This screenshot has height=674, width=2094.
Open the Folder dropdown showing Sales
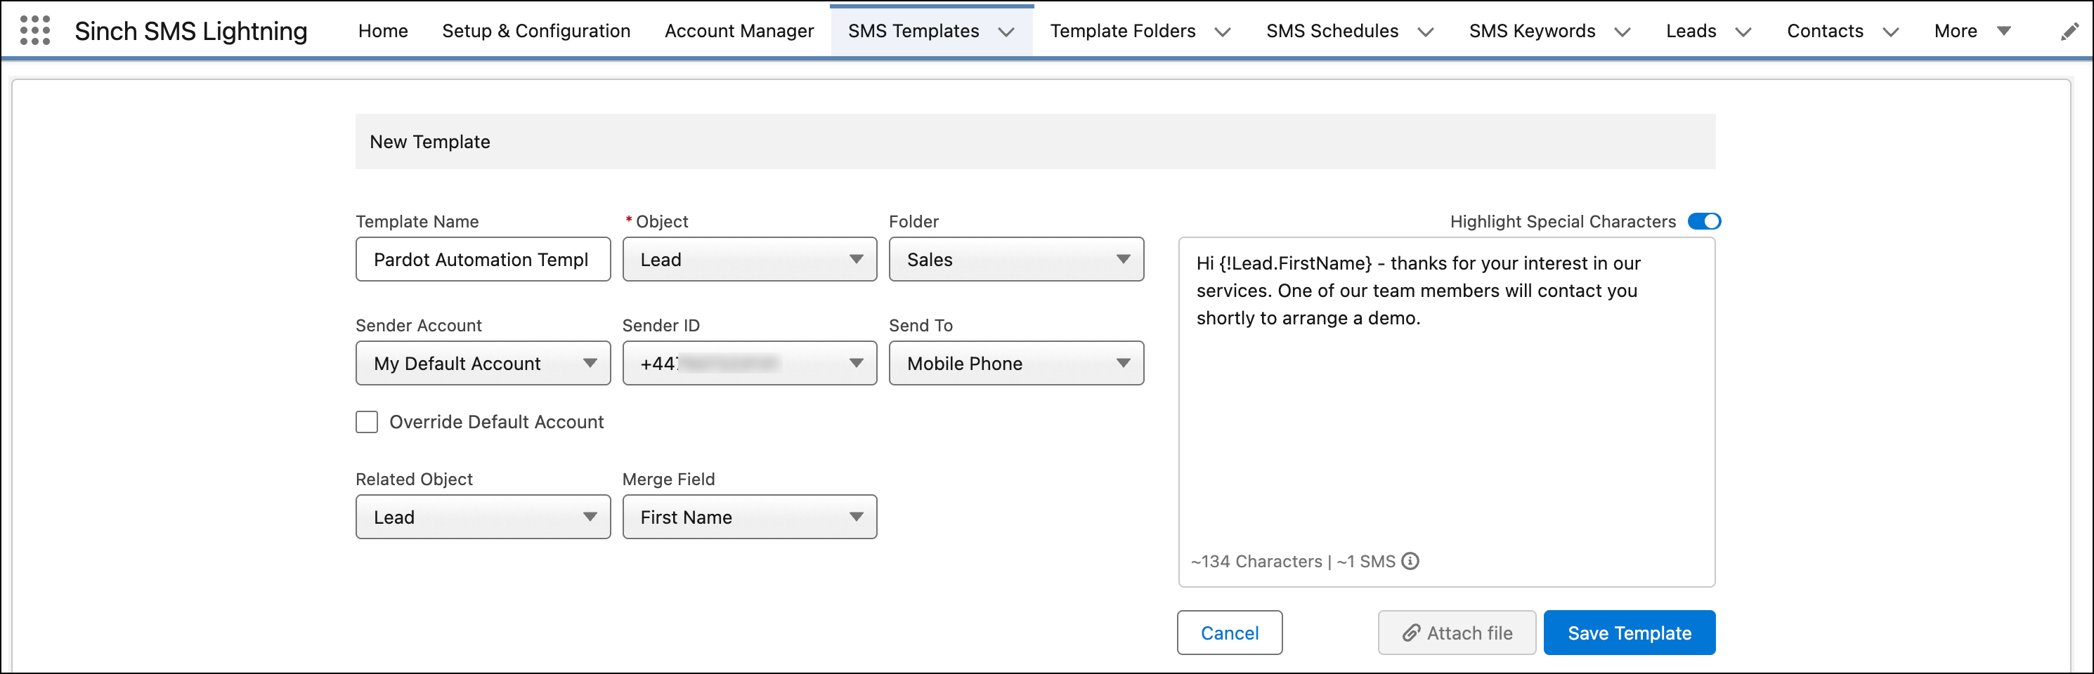[1016, 260]
